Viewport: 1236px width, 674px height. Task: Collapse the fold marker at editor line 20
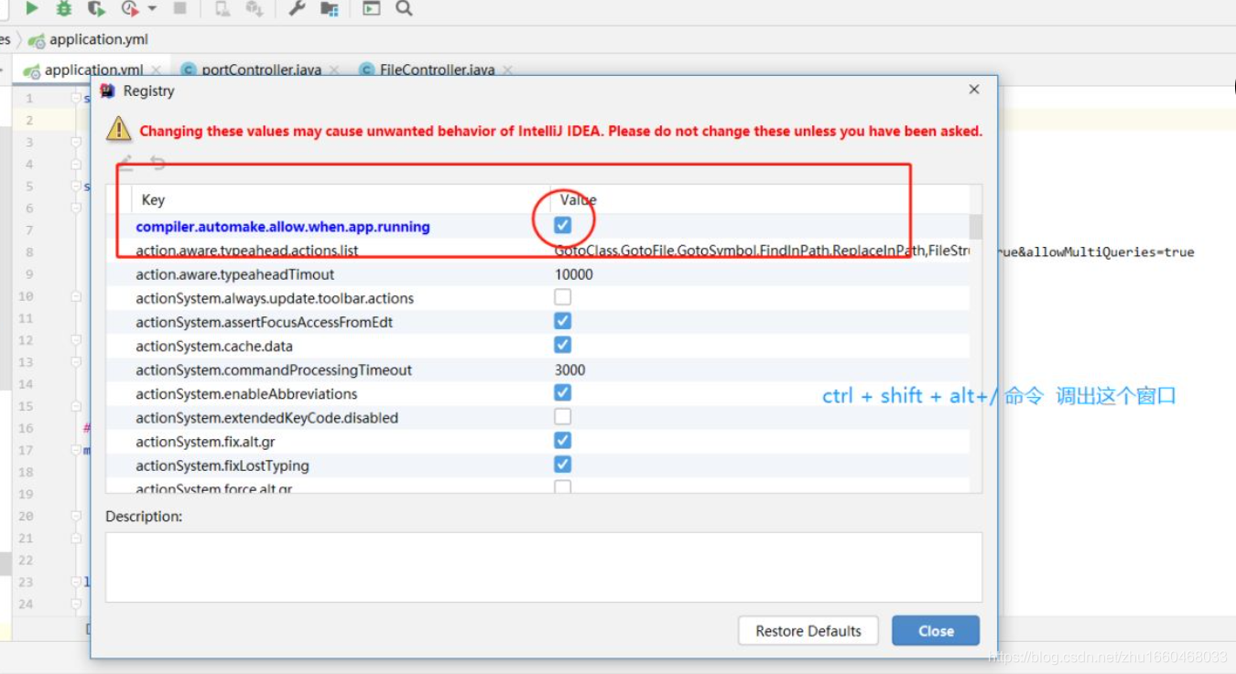click(76, 516)
